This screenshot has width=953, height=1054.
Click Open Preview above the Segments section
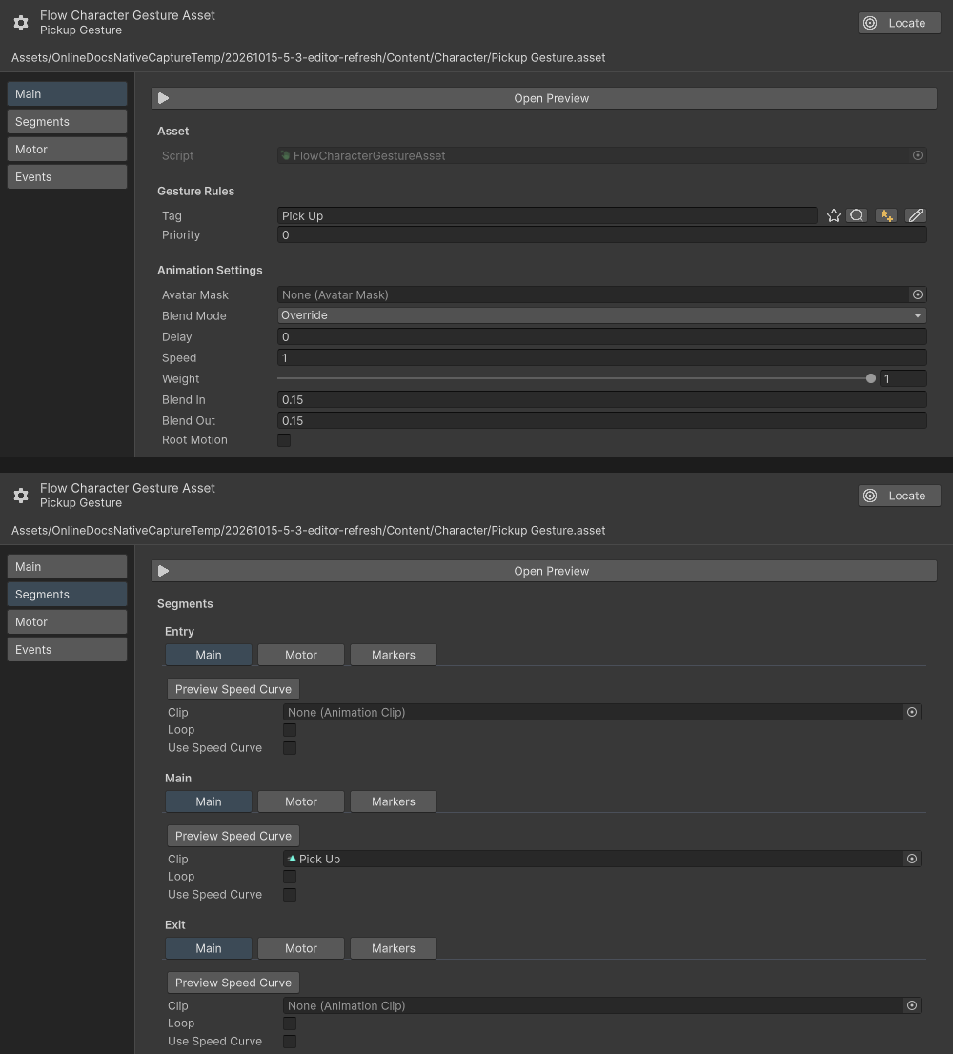[x=544, y=571]
